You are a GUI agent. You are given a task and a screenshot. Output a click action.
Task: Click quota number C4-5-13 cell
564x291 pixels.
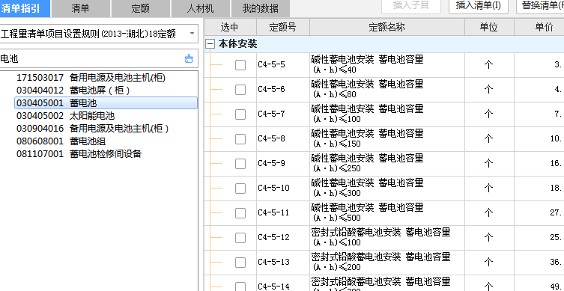(282, 263)
